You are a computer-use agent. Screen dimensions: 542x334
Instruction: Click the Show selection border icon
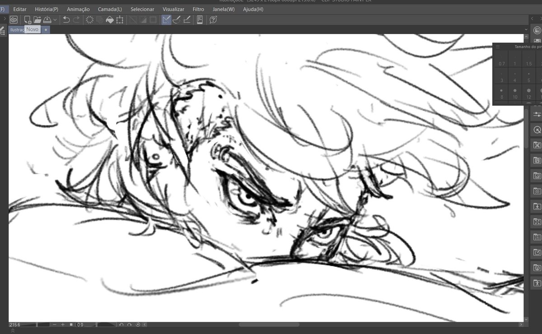tap(153, 20)
